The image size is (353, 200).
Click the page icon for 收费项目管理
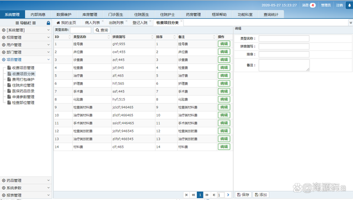point(9,67)
